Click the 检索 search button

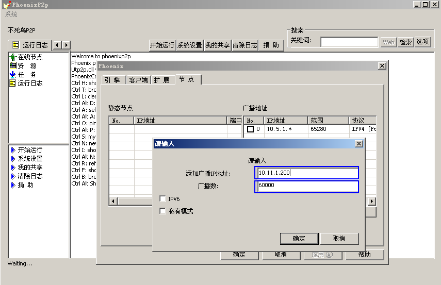pyautogui.click(x=405, y=42)
